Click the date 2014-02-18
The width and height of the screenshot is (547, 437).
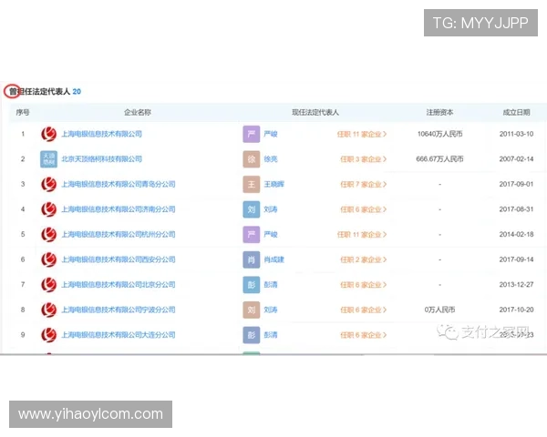[516, 234]
